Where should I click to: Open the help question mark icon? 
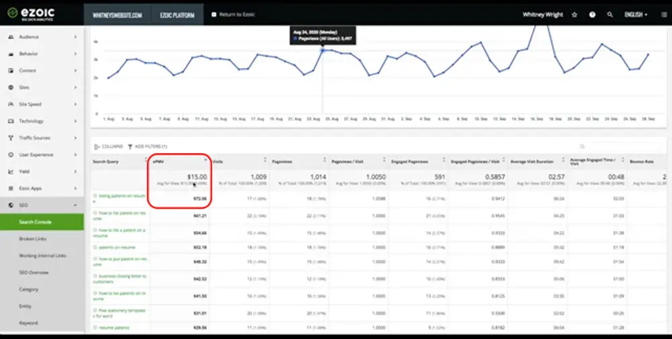(592, 15)
